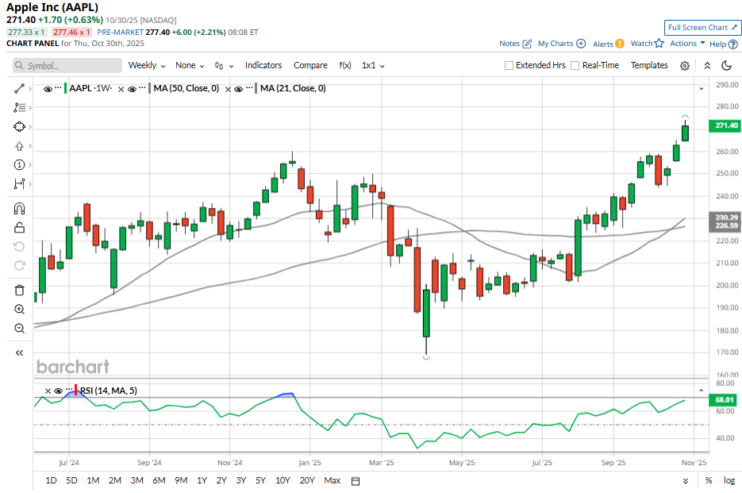Open chart settings gear

[685, 66]
